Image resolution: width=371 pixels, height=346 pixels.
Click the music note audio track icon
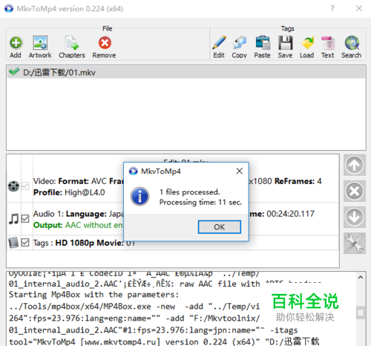(13, 218)
